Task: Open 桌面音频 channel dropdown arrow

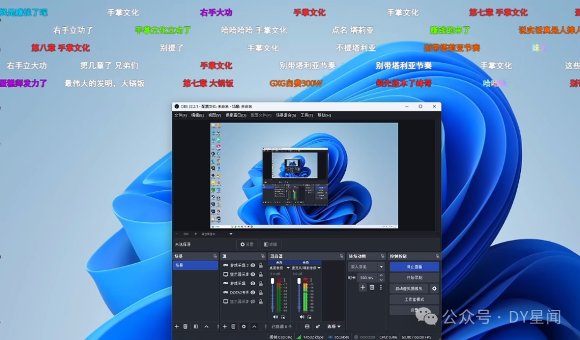Action: (288, 268)
